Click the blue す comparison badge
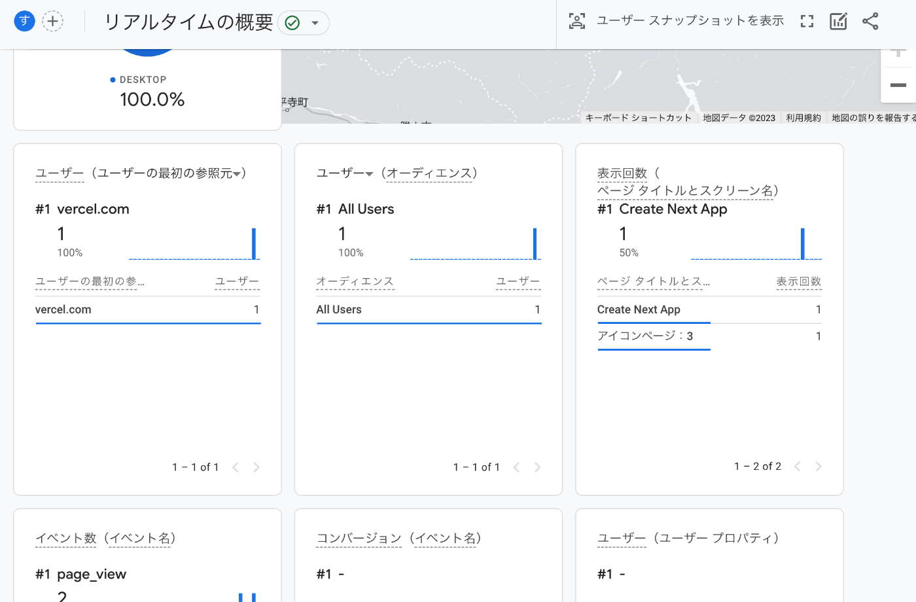 (24, 21)
